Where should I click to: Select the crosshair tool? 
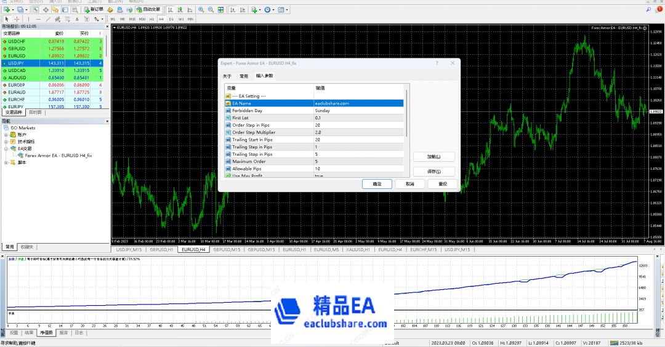[17, 19]
